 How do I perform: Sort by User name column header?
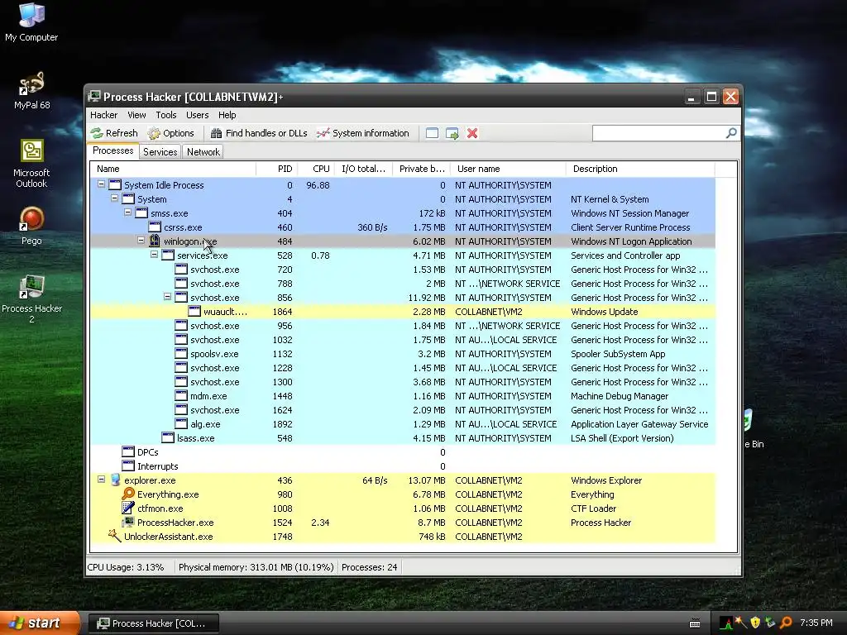tap(509, 169)
